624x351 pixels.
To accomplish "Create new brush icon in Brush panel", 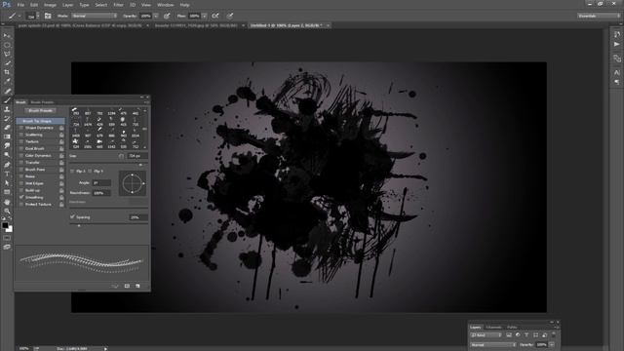I will pyautogui.click(x=137, y=286).
